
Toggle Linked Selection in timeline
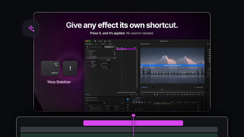139,102
